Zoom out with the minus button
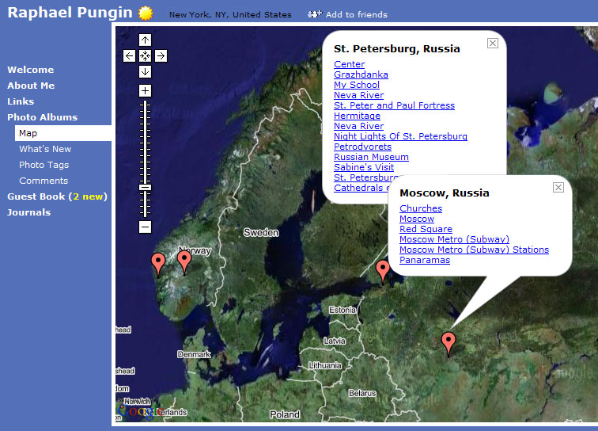 coord(145,227)
